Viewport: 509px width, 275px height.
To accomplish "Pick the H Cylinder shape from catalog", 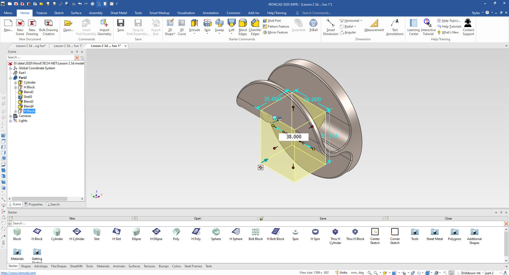I will coord(77,232).
